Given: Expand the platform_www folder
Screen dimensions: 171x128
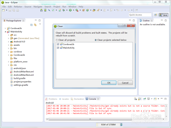Looking at the screenshot, I should [9, 62].
